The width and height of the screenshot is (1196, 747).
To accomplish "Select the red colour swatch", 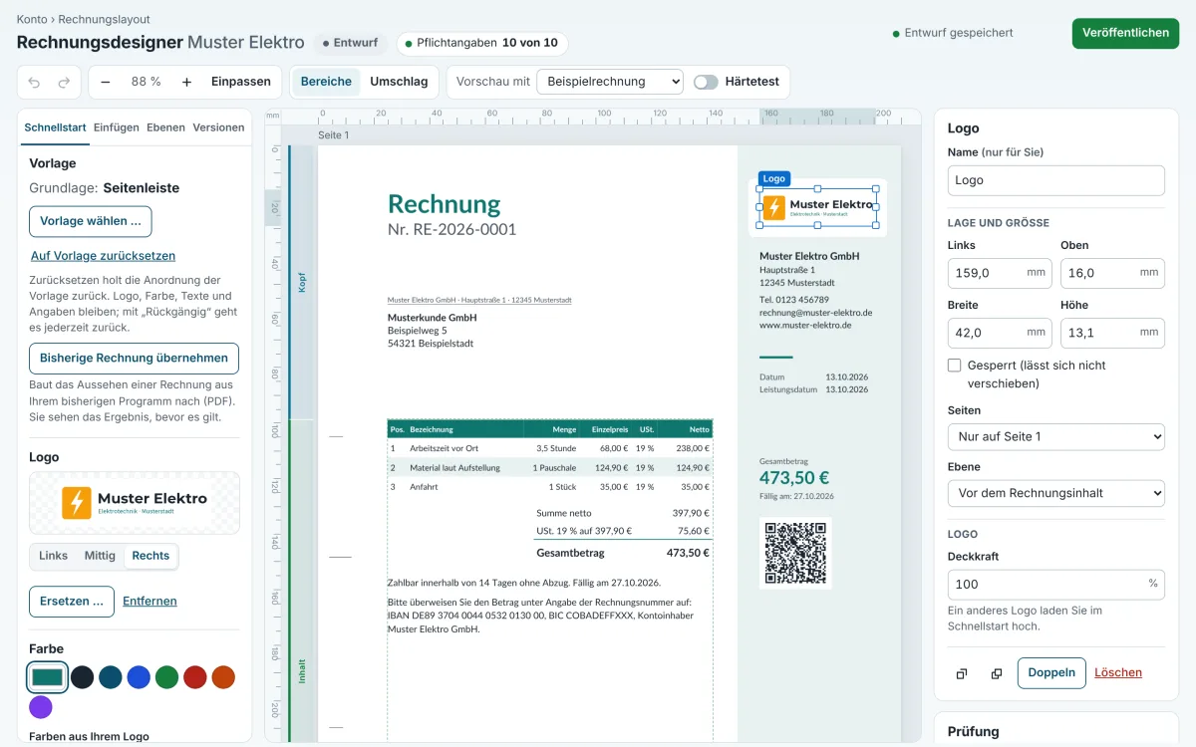I will 195,677.
